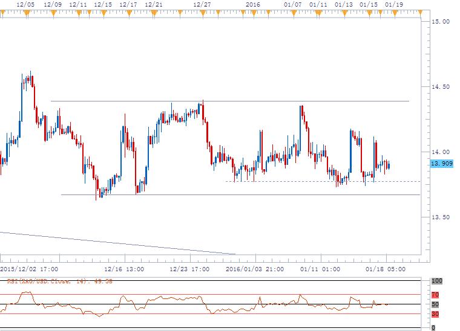The height and width of the screenshot is (331, 460).
Task: Click the orange event marker under 01/15
Action: (x=369, y=13)
